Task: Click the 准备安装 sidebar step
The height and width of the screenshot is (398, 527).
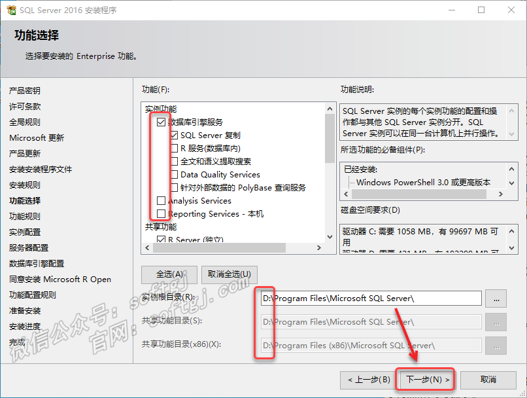Action: coord(25,310)
